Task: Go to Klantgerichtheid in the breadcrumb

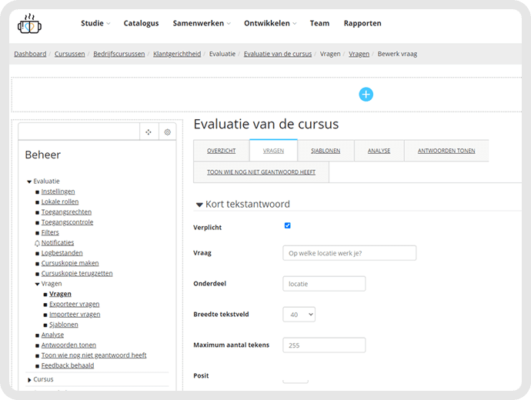Action: (x=177, y=54)
